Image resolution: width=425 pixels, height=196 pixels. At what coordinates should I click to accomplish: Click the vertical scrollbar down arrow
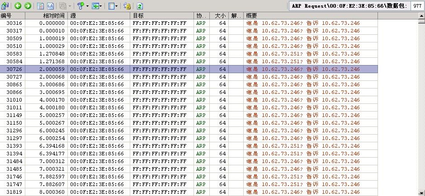tap(421, 192)
